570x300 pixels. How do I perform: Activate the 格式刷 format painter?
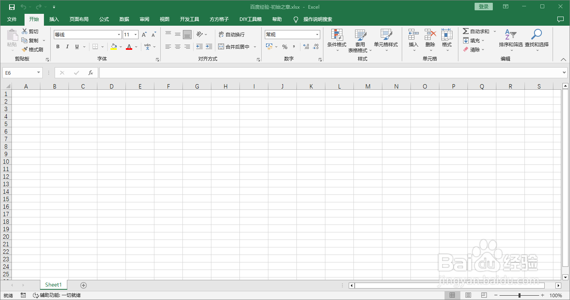point(32,49)
